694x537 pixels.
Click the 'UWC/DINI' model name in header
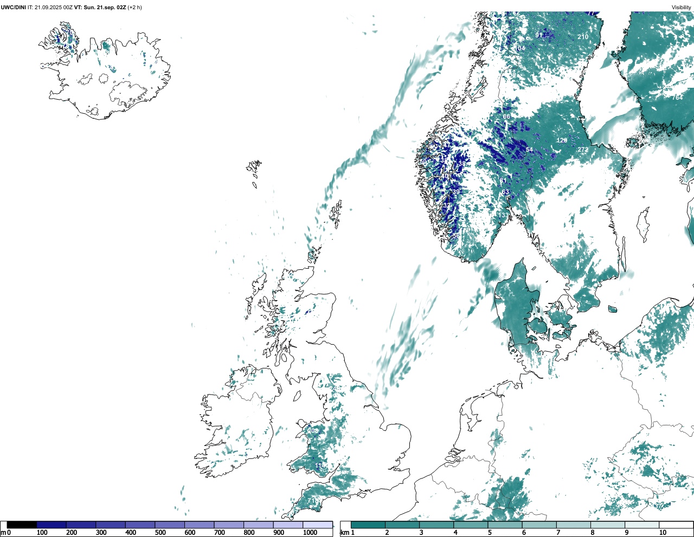(14, 8)
